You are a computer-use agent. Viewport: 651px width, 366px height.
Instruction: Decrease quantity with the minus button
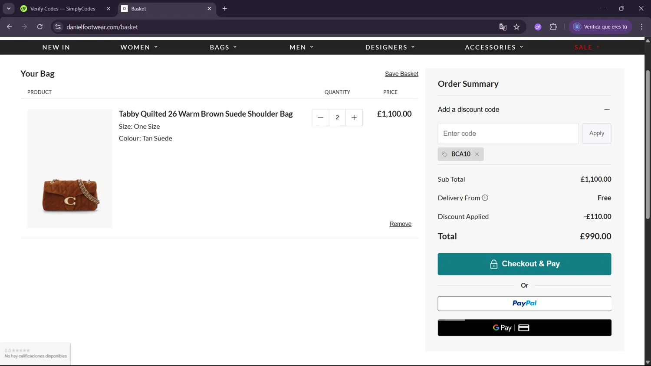coord(320,118)
